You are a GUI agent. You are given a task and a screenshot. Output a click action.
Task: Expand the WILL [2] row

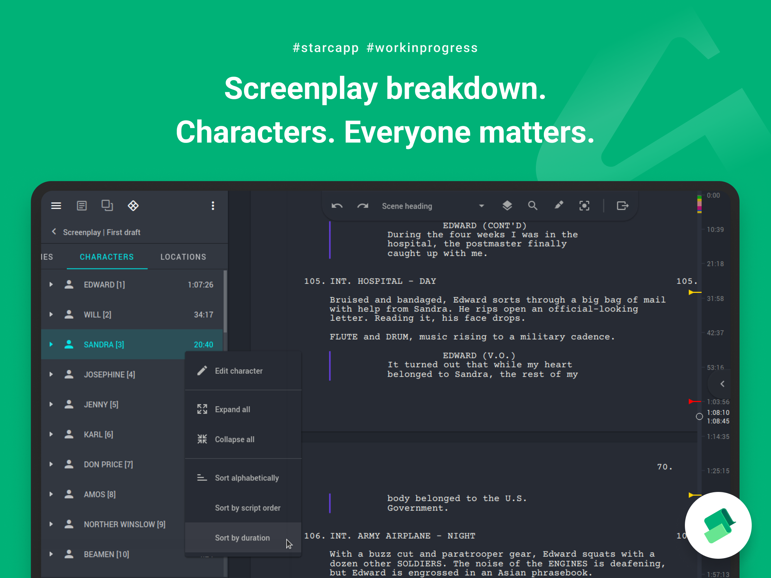(x=51, y=315)
